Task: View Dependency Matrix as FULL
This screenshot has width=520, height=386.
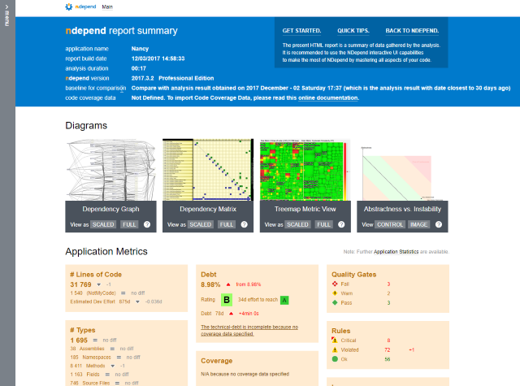Action: click(x=227, y=224)
